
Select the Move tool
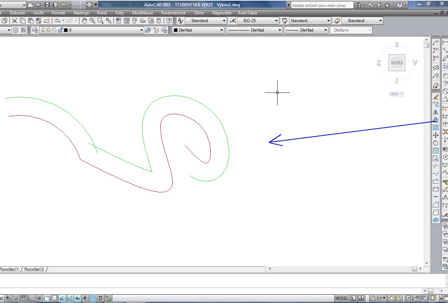click(x=436, y=135)
